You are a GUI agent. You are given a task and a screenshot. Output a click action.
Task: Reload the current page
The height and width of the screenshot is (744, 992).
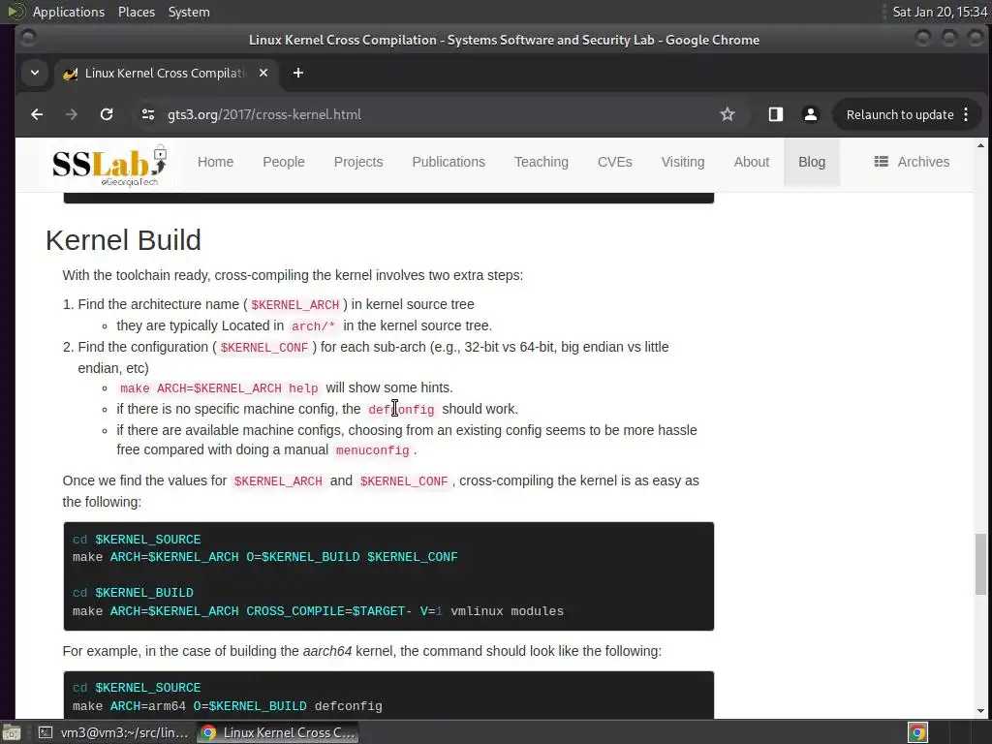coord(107,114)
